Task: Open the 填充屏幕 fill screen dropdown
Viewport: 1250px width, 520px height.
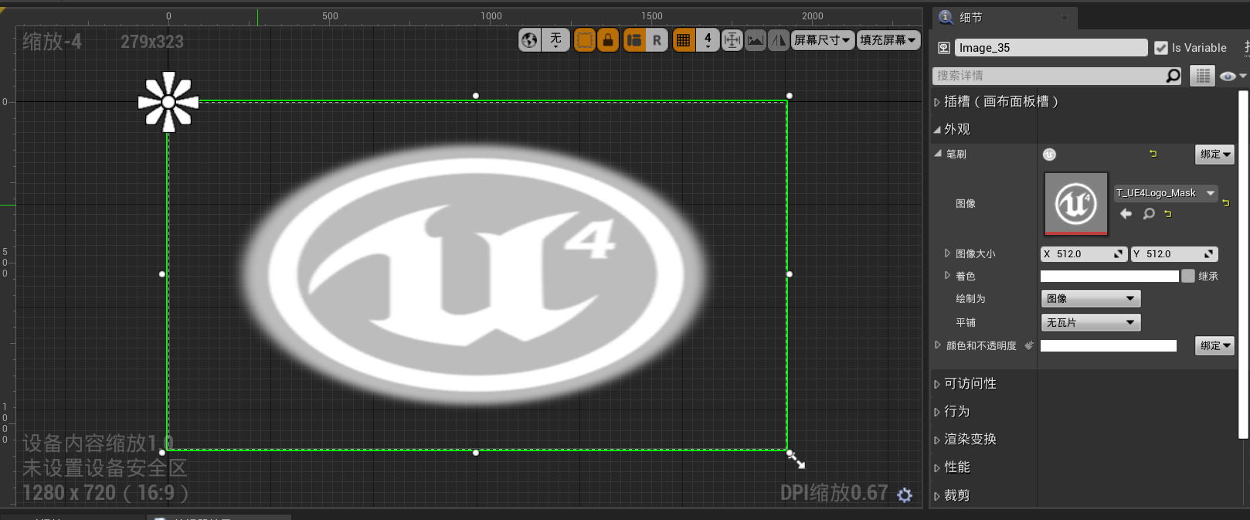Action: (x=888, y=40)
